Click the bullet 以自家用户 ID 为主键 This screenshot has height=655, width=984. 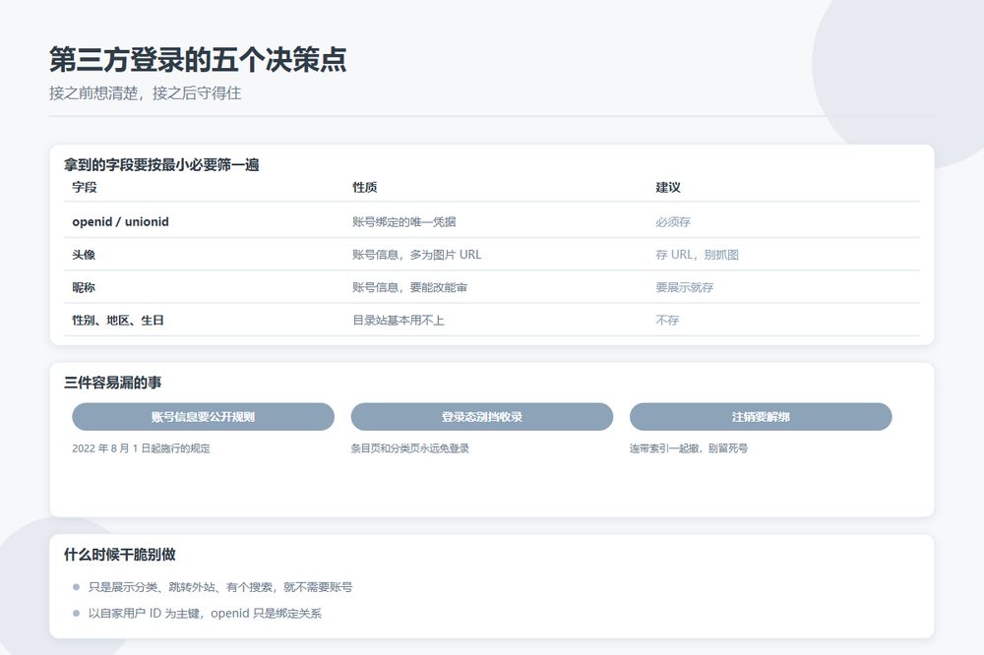(205, 613)
